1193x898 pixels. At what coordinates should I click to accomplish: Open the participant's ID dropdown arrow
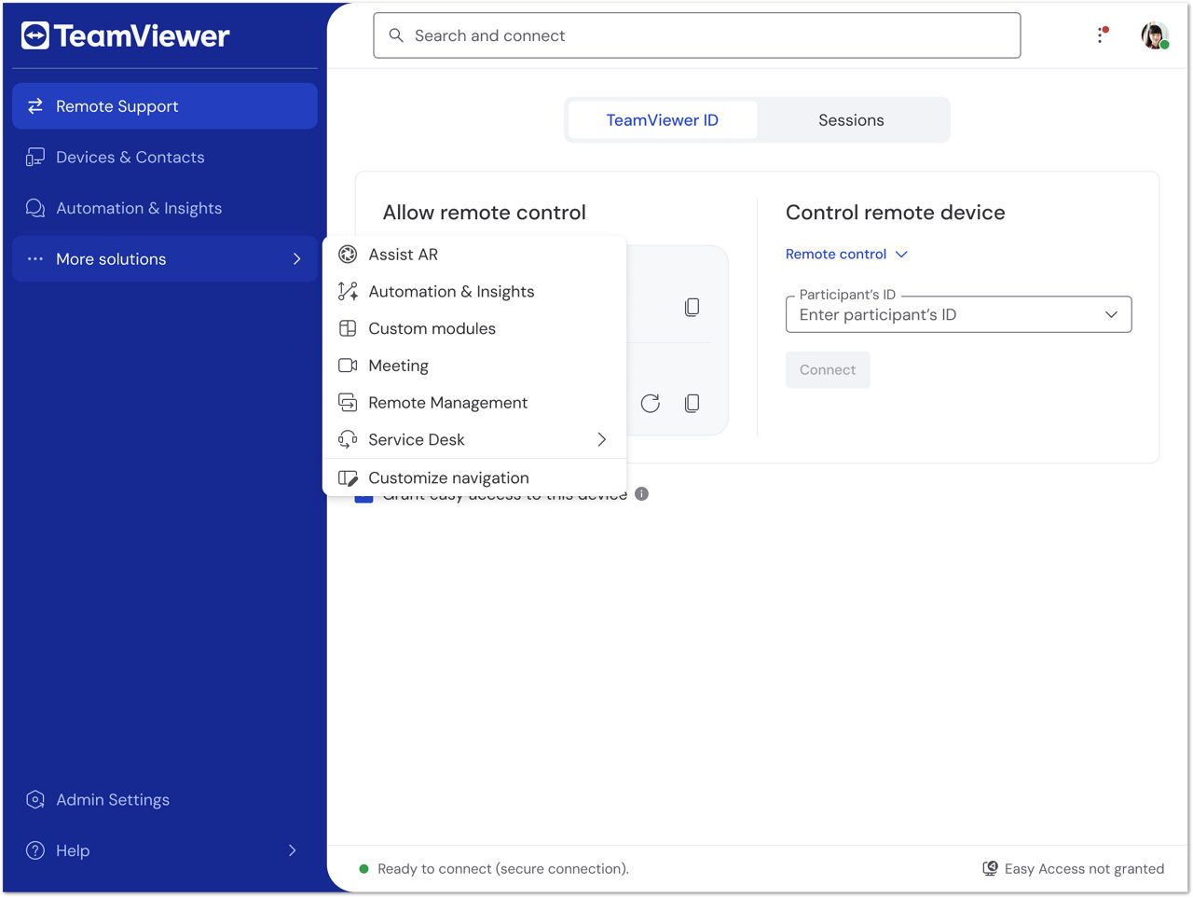coord(1111,314)
